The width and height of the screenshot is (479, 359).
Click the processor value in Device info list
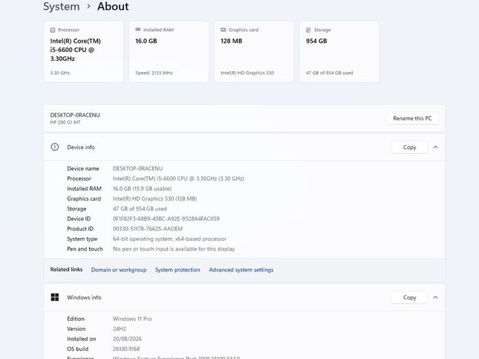coord(179,178)
